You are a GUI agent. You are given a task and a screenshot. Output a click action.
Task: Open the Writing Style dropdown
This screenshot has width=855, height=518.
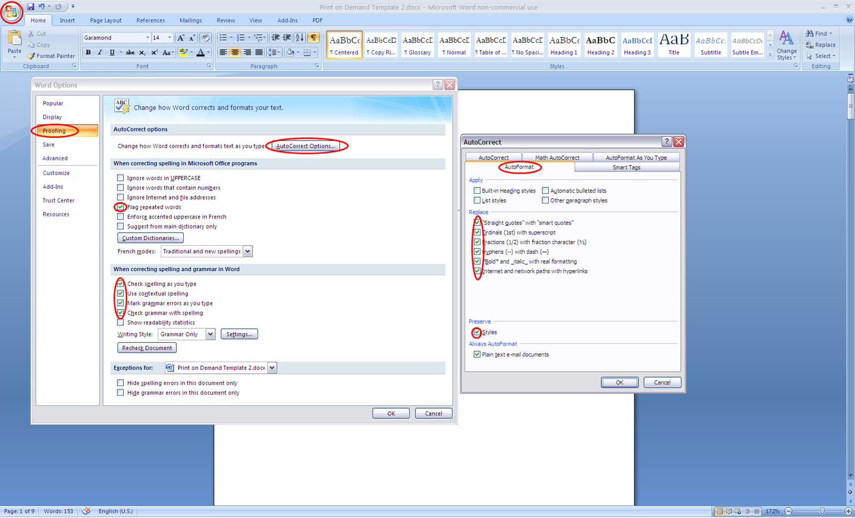pyautogui.click(x=209, y=334)
